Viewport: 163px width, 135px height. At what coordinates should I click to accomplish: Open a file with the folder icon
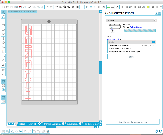click(x=7, y=7)
